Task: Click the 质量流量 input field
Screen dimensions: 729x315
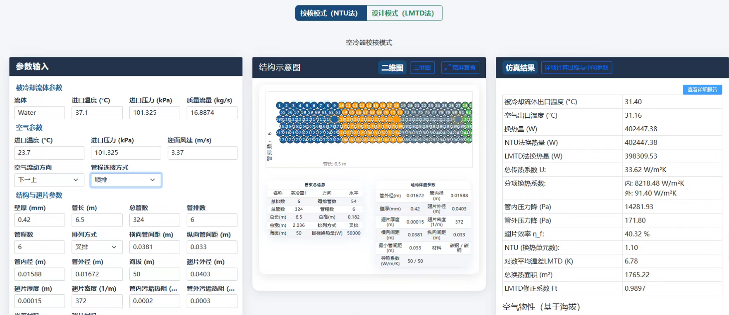Action: (212, 113)
